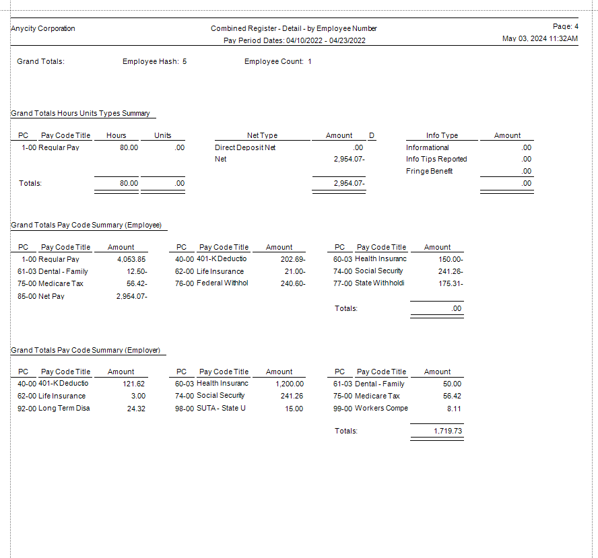Click the May 03, 2024 timestamp
598x558 pixels.
[539, 39]
